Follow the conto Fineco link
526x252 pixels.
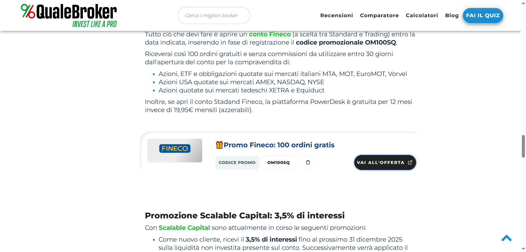point(270,34)
